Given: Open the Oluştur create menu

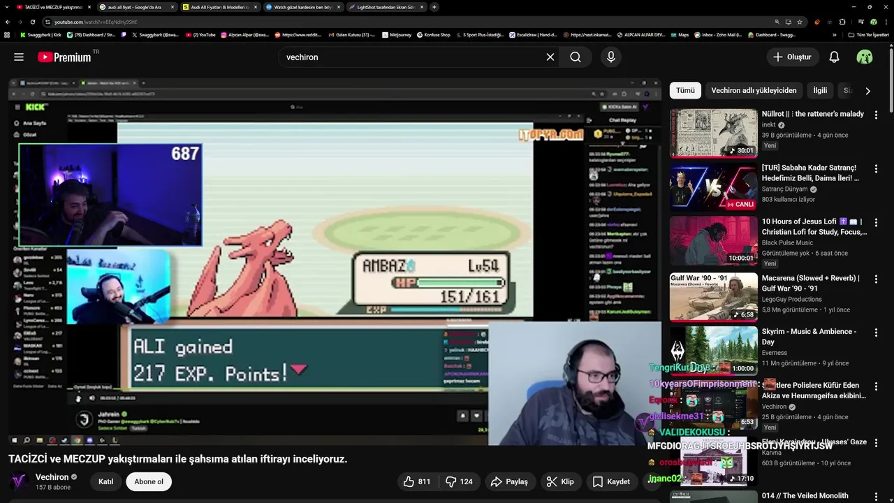Looking at the screenshot, I should (793, 57).
